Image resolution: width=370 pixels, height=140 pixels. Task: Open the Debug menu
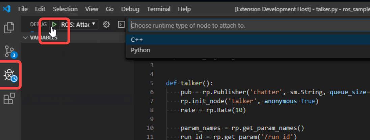[130, 9]
